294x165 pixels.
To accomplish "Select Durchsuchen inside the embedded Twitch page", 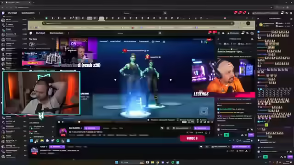I will tap(56, 33).
